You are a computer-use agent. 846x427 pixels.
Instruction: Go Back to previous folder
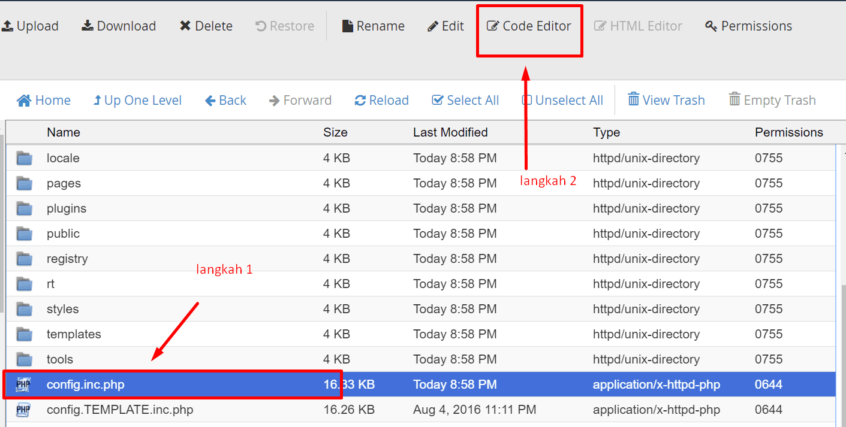point(225,101)
